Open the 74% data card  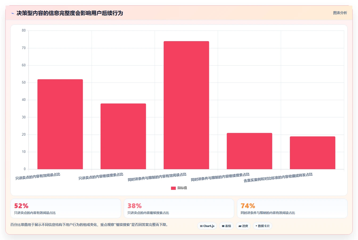pos(292,208)
